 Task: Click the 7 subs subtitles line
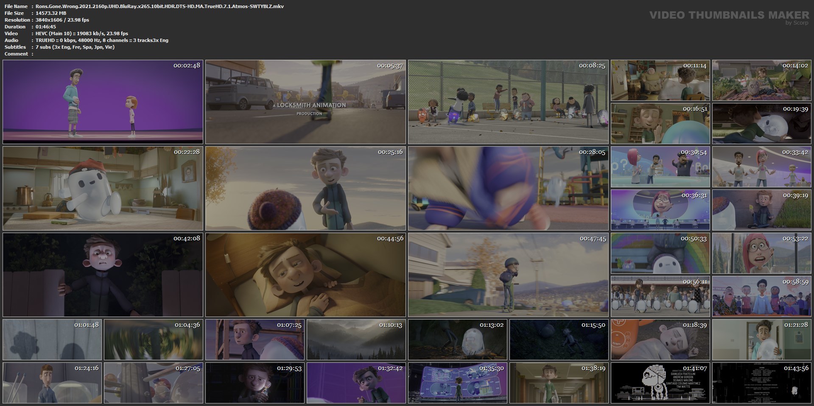click(x=75, y=47)
